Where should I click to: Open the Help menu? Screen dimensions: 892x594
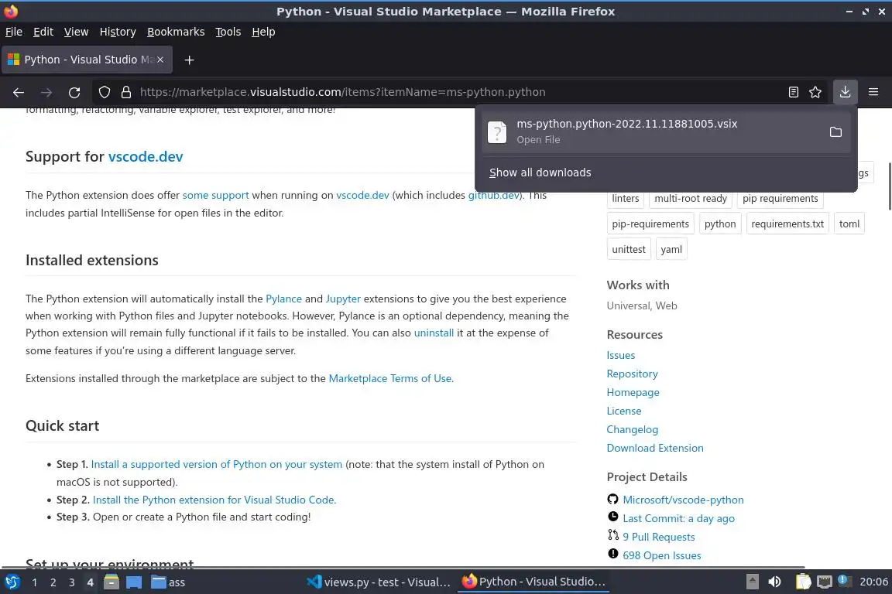tap(263, 32)
